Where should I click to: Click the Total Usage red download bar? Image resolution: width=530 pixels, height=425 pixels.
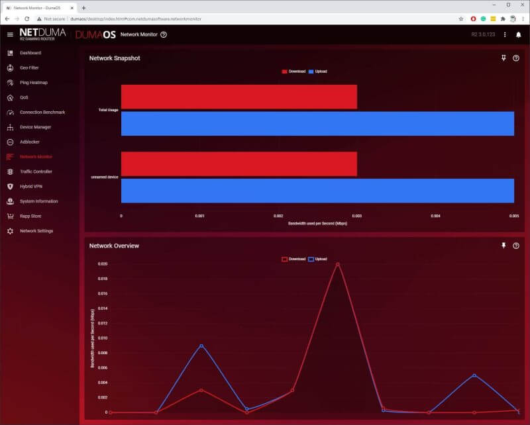tap(239, 97)
